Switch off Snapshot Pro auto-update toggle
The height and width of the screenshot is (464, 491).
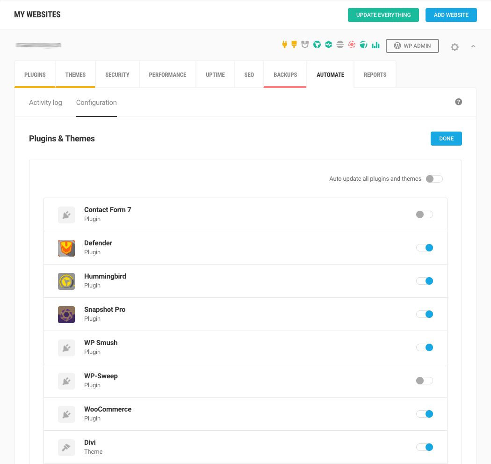pos(424,314)
